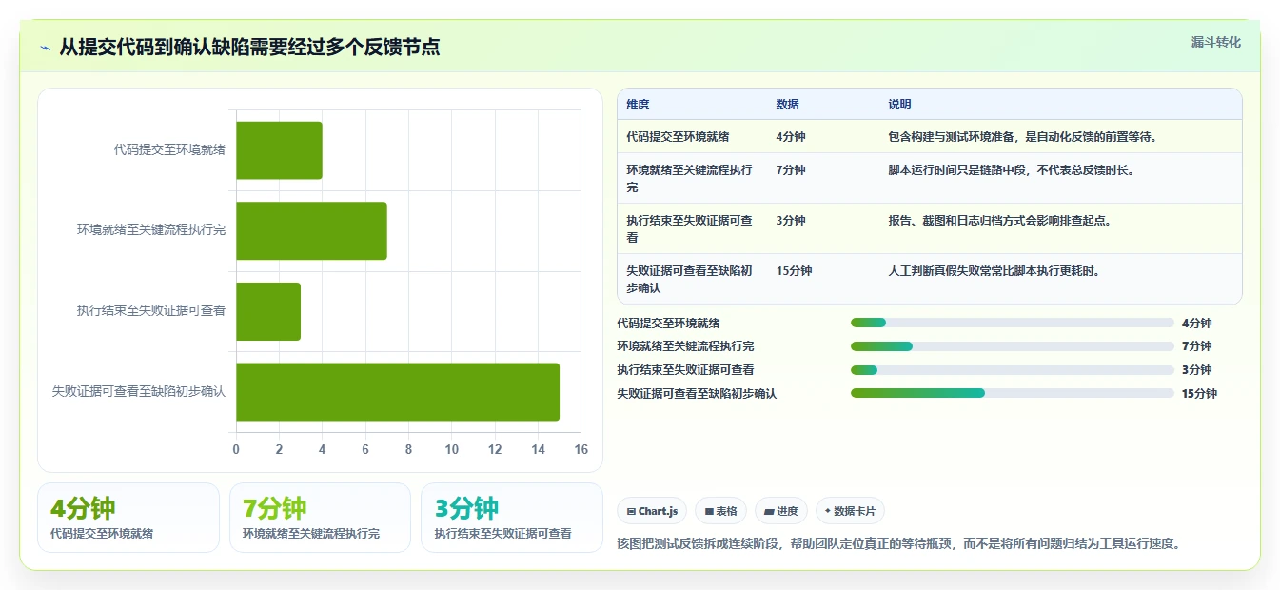
Task: Click the progress bar showing 7分钟
Action: coord(1013,346)
